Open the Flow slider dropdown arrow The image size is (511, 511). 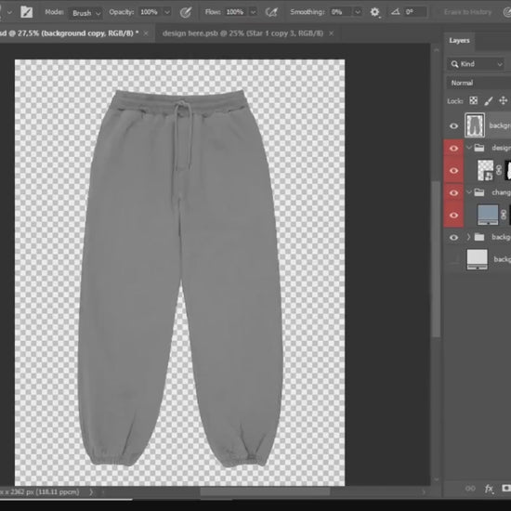253,12
